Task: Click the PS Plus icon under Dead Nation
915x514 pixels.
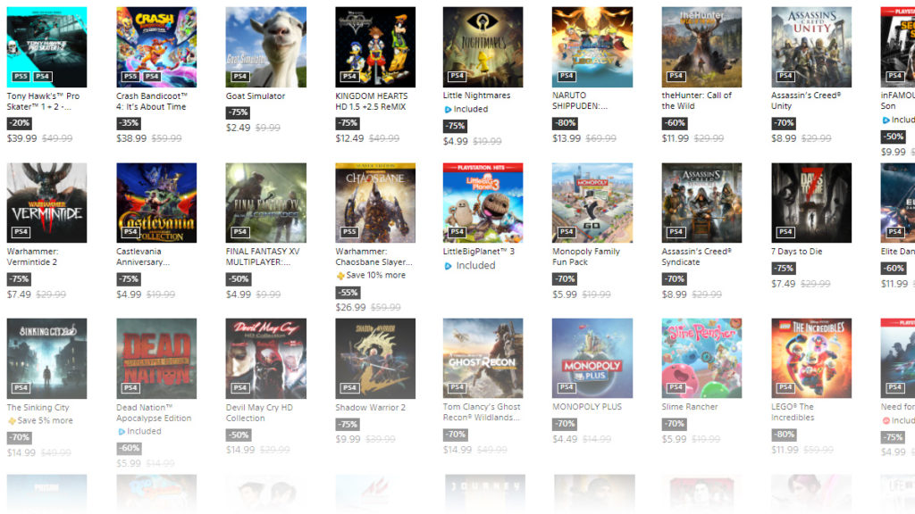Action: pos(122,432)
